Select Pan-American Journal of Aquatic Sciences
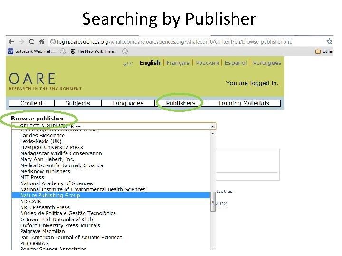 point(111,238)
